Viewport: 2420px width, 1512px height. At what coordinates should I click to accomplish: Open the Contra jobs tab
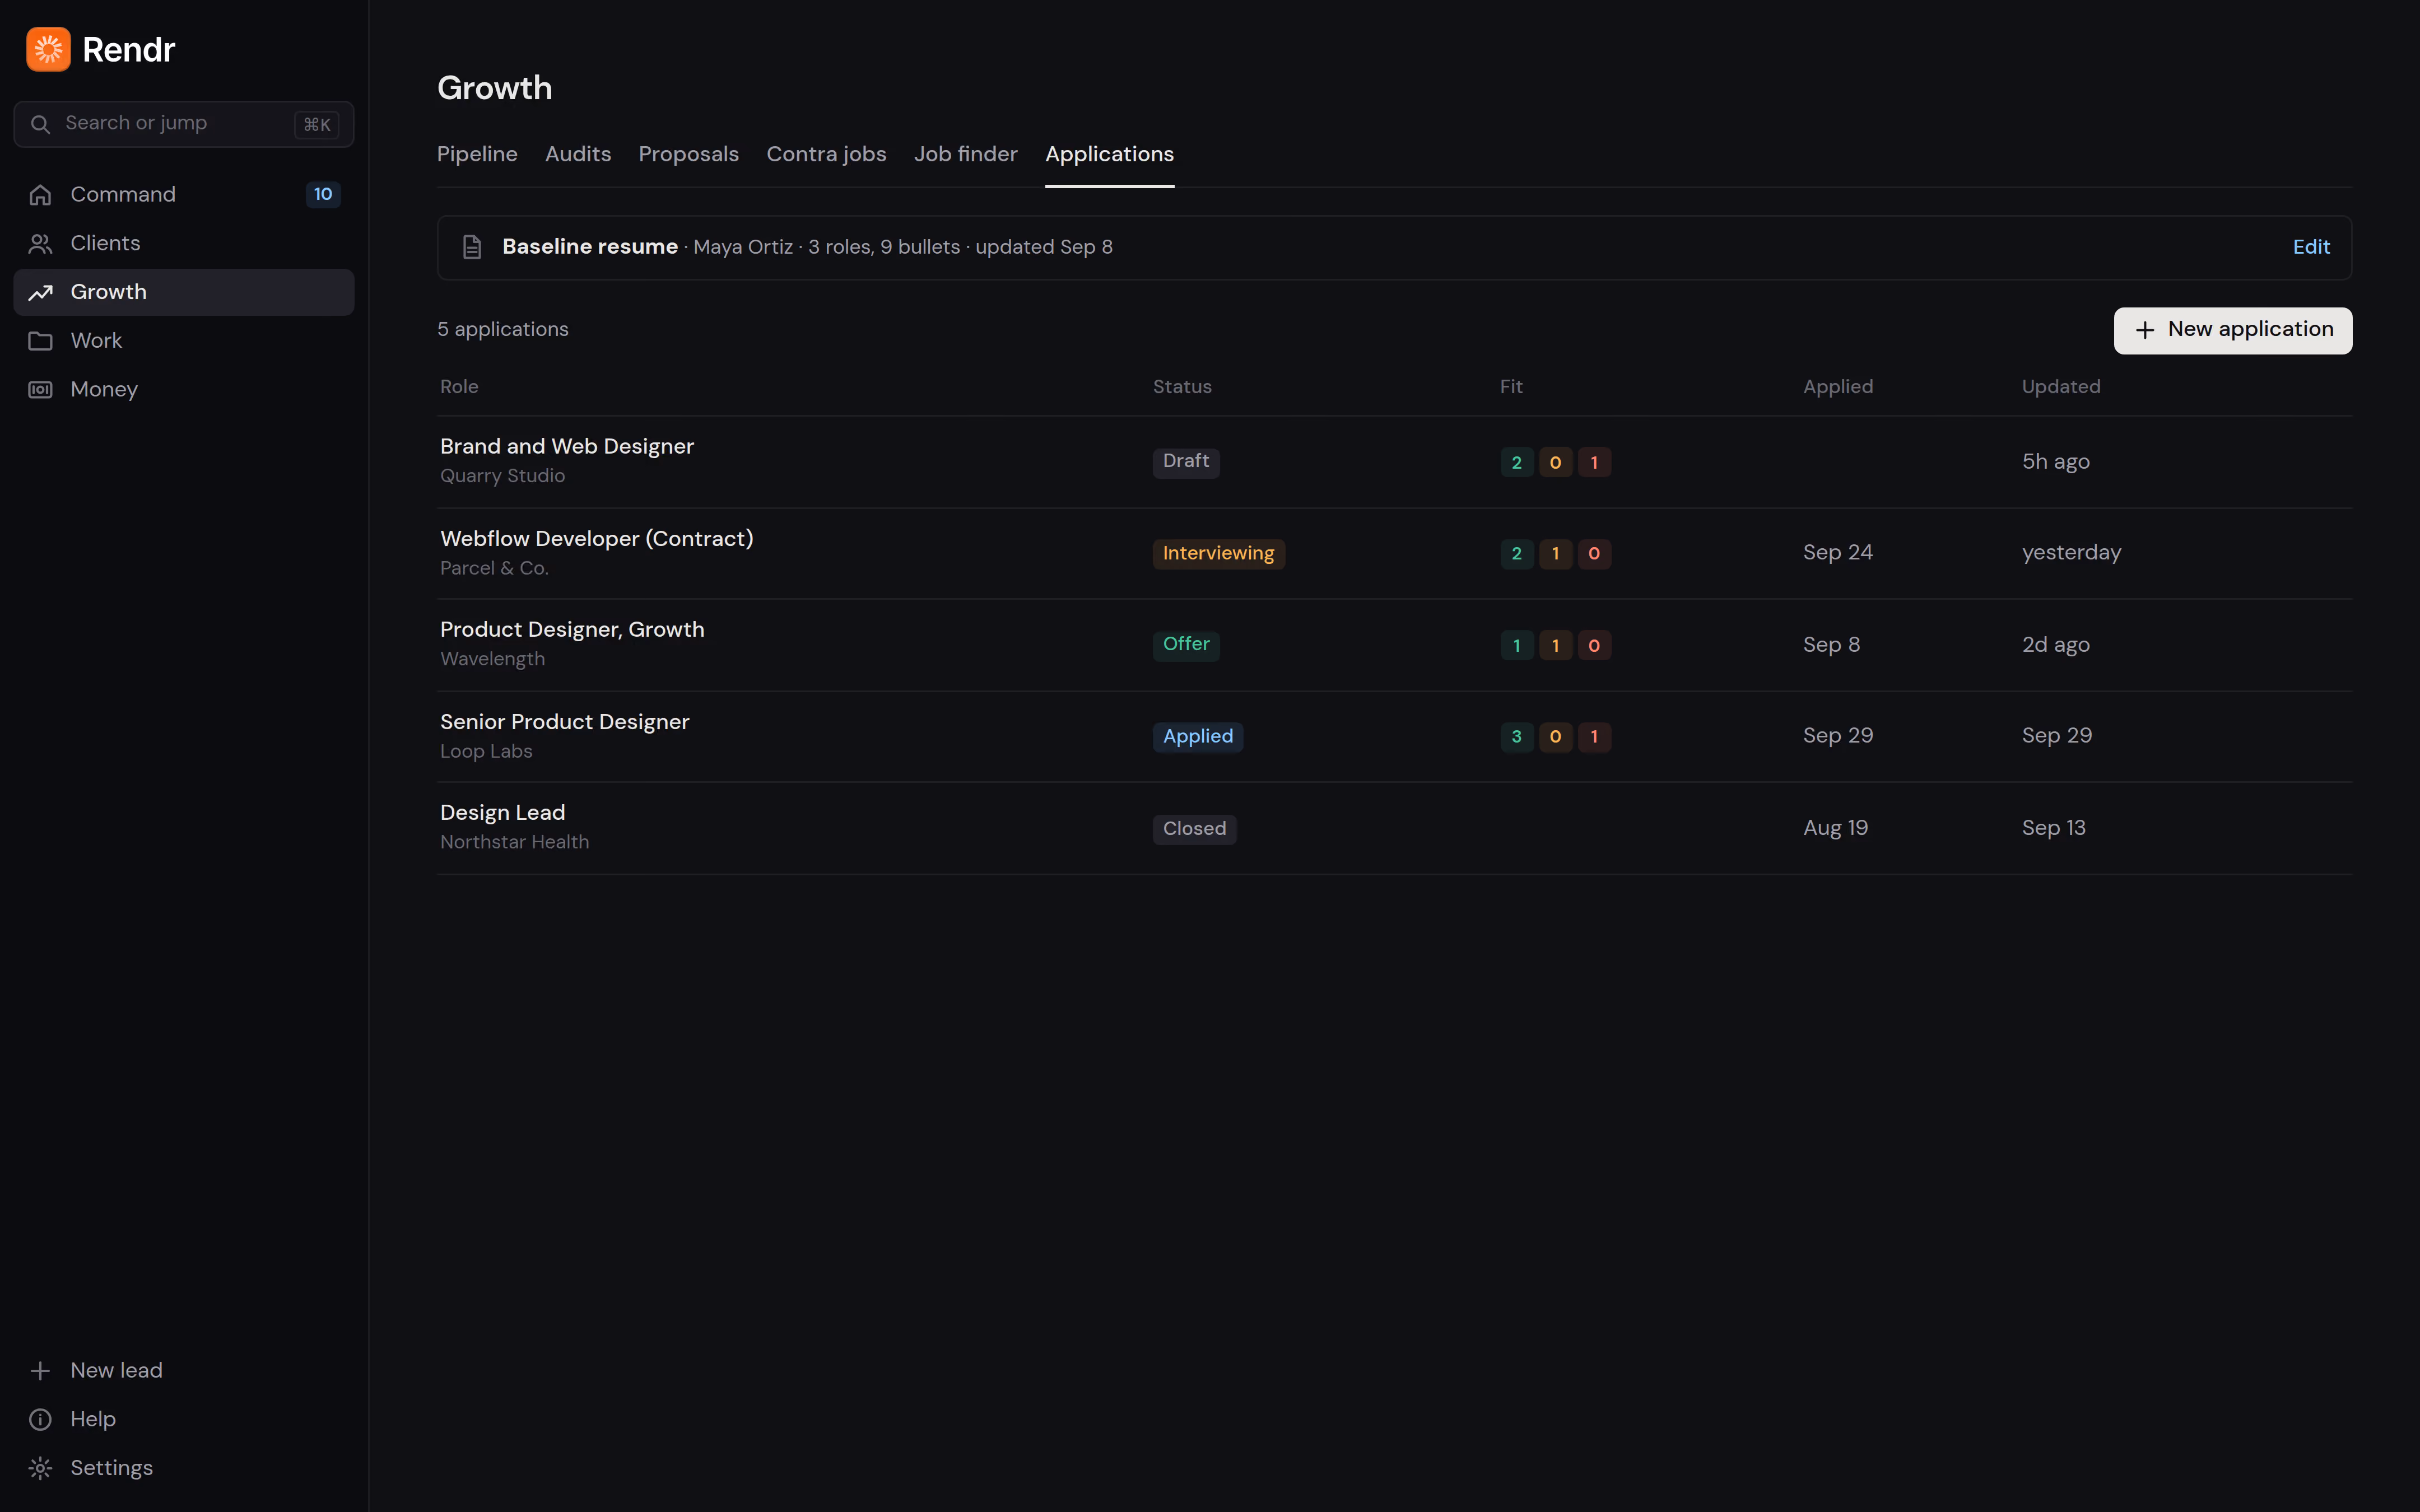826,154
